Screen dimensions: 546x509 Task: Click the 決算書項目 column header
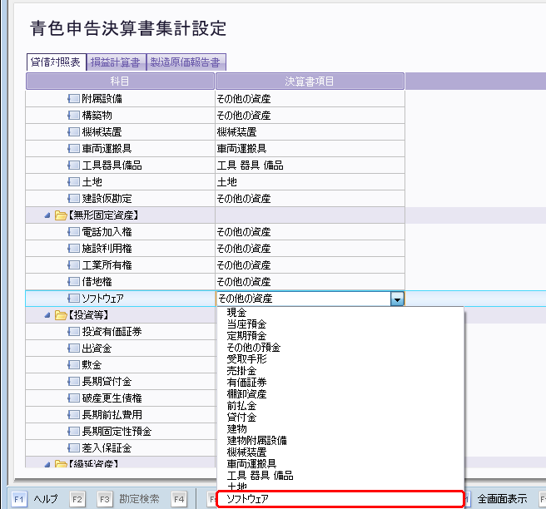point(310,81)
